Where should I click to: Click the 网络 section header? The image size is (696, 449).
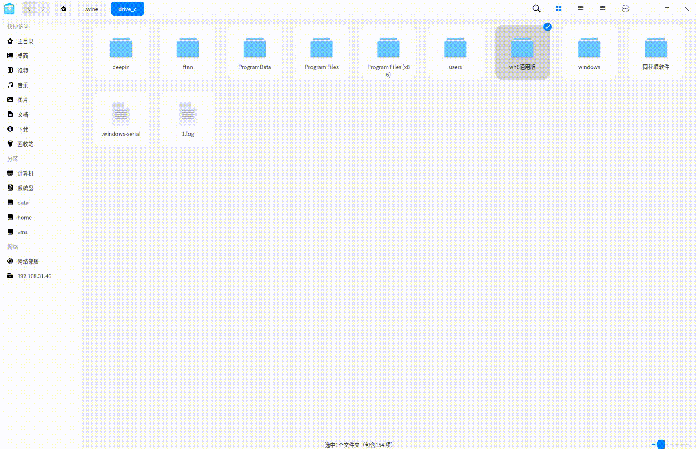point(13,247)
